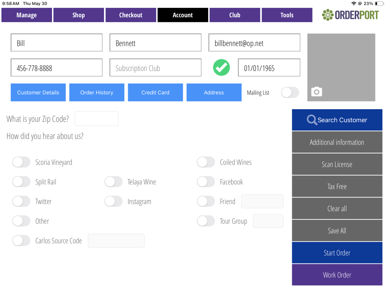The height and width of the screenshot is (289, 386).
Task: Tap the battery indicator in status bar
Action: [378, 3]
